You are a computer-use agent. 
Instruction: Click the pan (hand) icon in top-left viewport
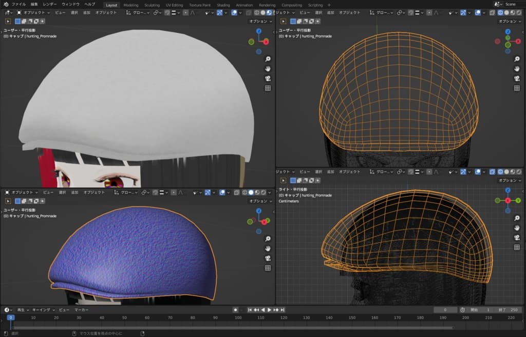pos(268,69)
